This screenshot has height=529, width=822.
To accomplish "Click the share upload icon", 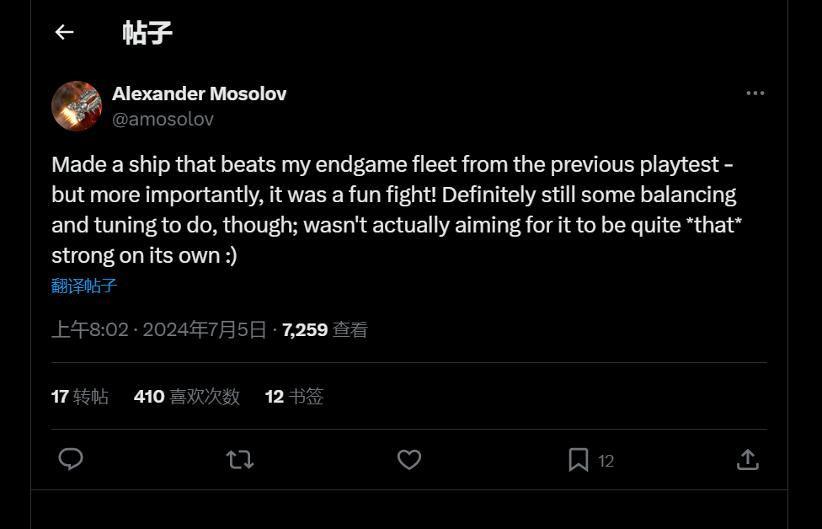I will (747, 459).
